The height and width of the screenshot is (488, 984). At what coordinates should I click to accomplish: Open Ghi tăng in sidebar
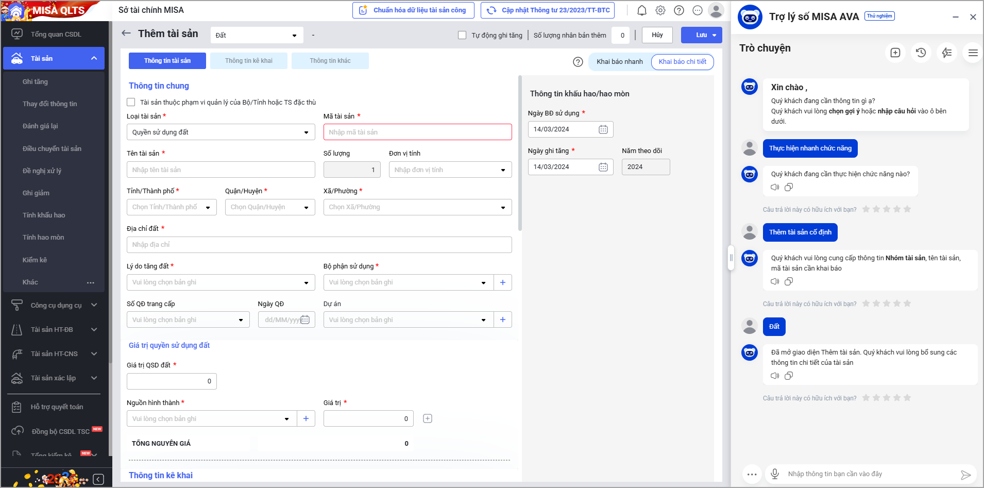(x=35, y=82)
